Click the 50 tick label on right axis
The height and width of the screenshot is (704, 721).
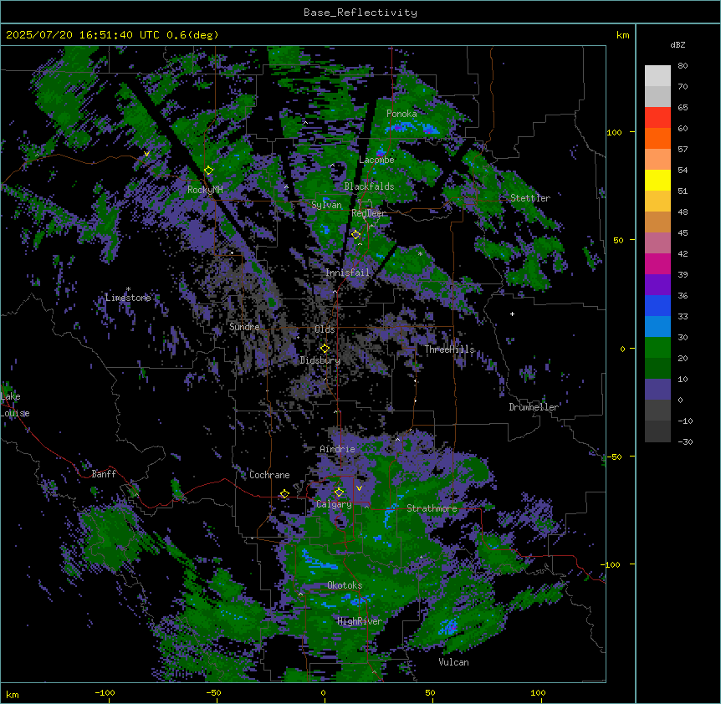(x=618, y=240)
